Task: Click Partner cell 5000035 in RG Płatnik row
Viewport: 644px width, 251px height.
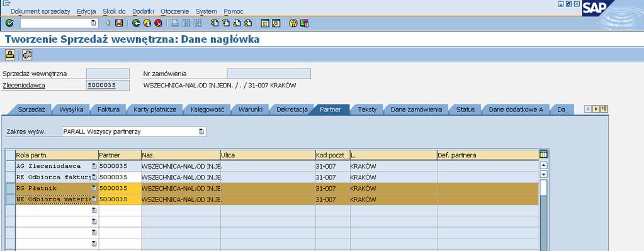Action: coord(120,188)
